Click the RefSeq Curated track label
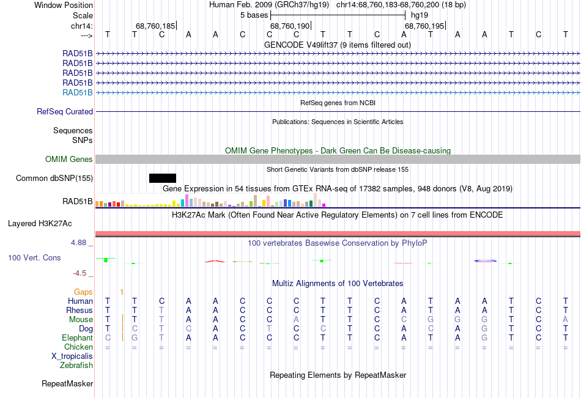The width and height of the screenshot is (581, 398). click(x=65, y=111)
